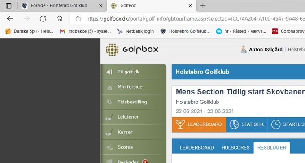Click the date 22-06-2021 text
Image resolution: width=305 pixels, height=163 pixels.
[205, 112]
